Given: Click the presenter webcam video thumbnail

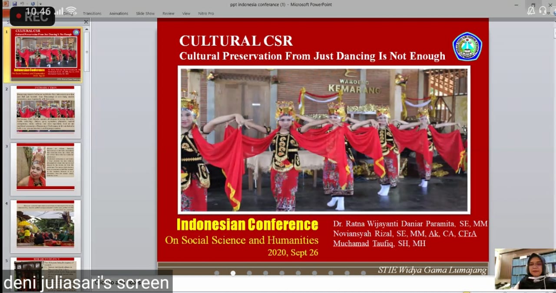Looking at the screenshot, I should click(525, 269).
